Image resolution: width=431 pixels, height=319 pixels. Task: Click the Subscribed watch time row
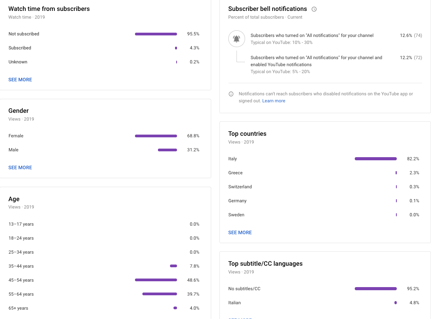coord(20,48)
